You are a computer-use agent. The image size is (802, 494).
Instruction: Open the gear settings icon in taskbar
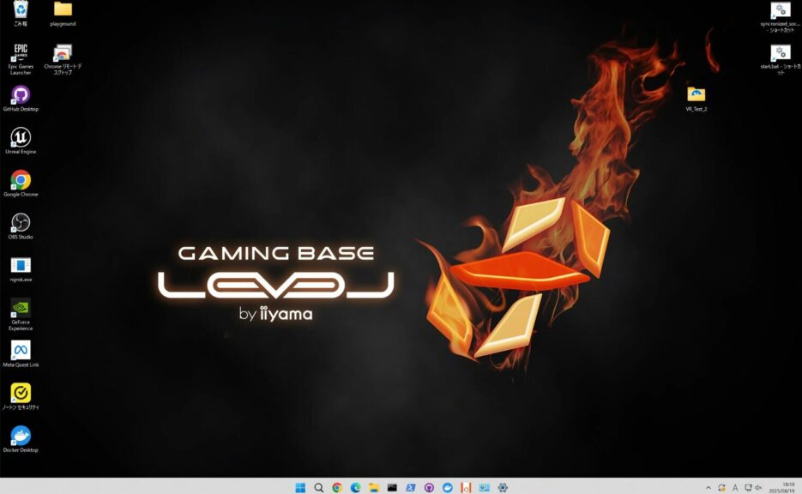pyautogui.click(x=503, y=487)
